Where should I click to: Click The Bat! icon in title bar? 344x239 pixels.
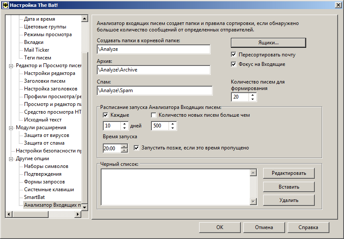click(x=5, y=4)
